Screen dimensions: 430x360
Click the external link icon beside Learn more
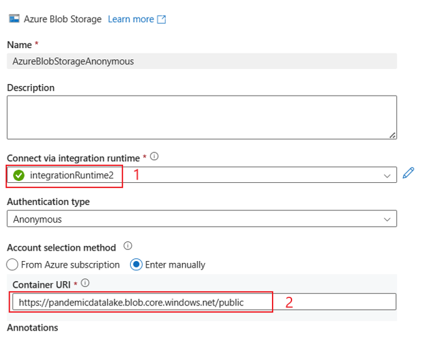(162, 20)
